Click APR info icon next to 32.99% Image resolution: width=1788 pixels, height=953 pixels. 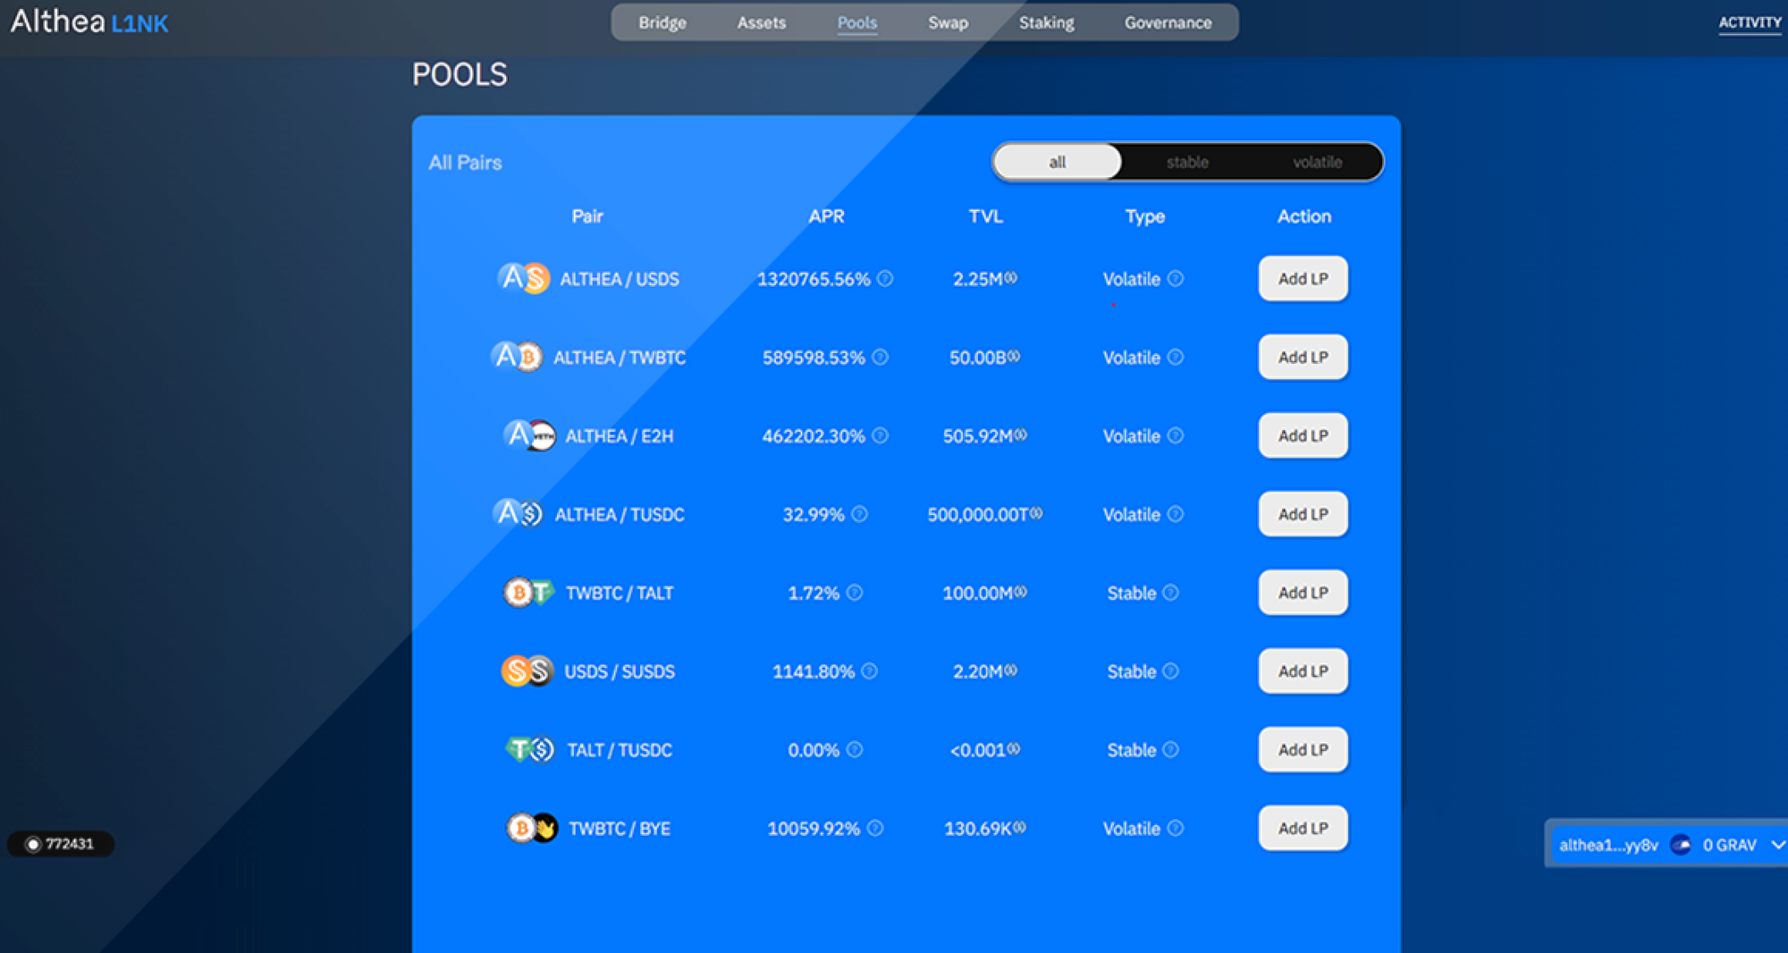click(860, 514)
